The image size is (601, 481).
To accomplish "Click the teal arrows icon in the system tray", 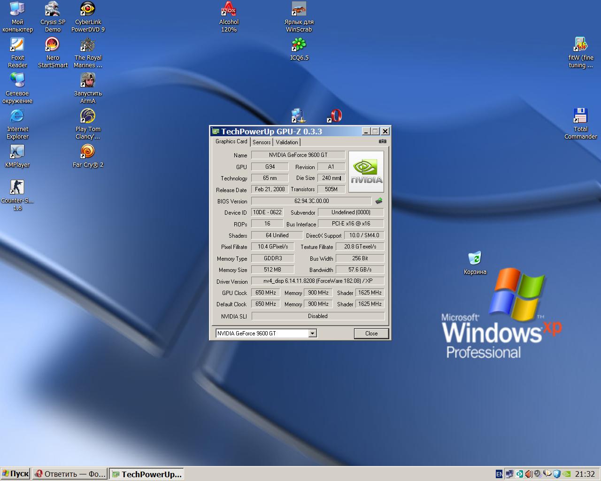I will [x=519, y=474].
